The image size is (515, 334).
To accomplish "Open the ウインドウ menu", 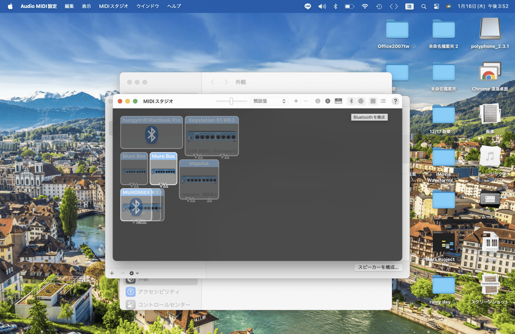I will tap(147, 6).
